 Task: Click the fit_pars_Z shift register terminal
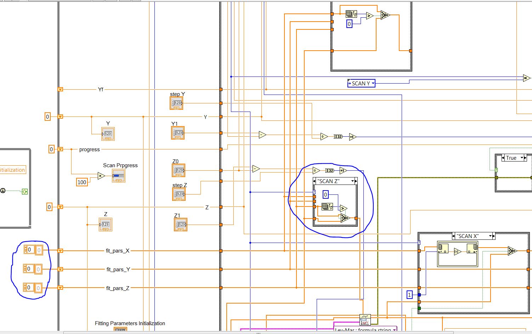(x=60, y=288)
